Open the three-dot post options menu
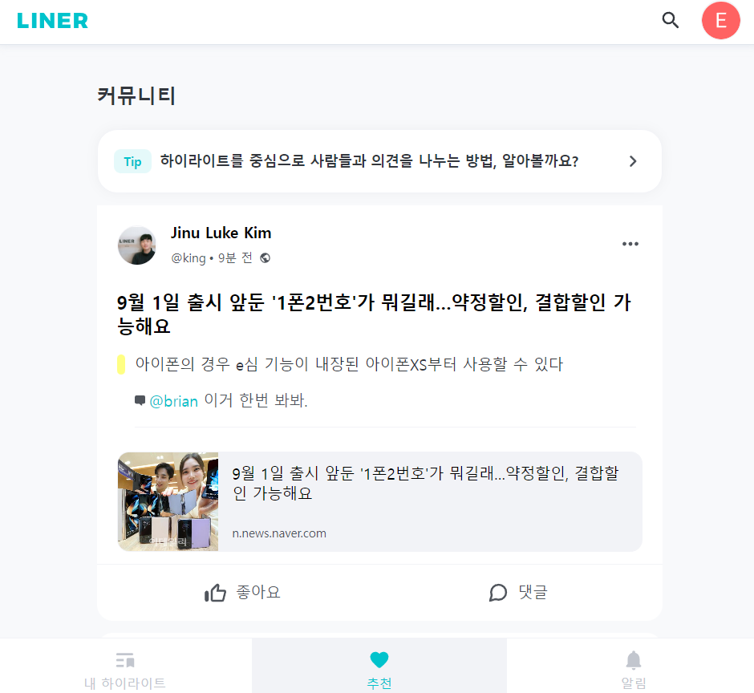 click(x=630, y=244)
